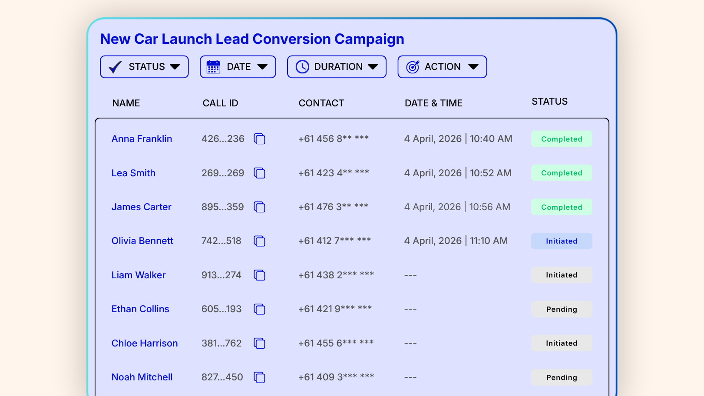Open the DURATION filter dropdown
The width and height of the screenshot is (704, 396).
337,67
